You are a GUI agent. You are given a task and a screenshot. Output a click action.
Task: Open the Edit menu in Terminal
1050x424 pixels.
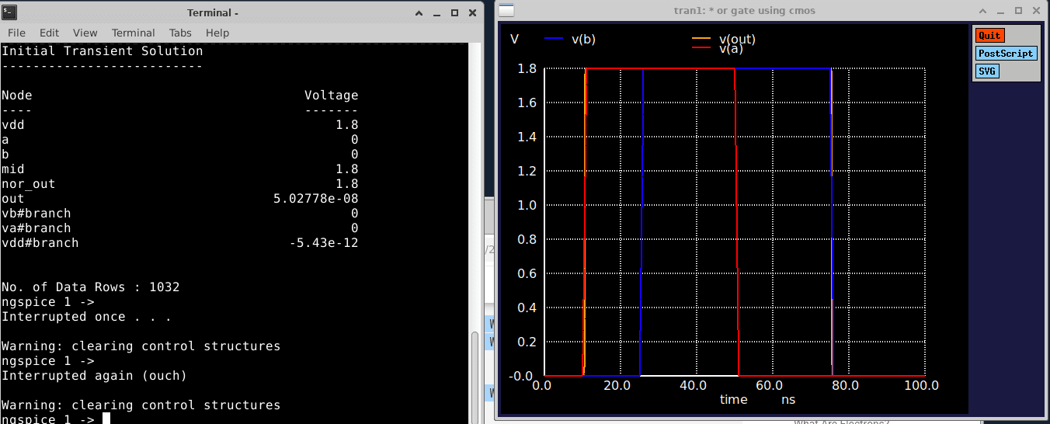49,33
